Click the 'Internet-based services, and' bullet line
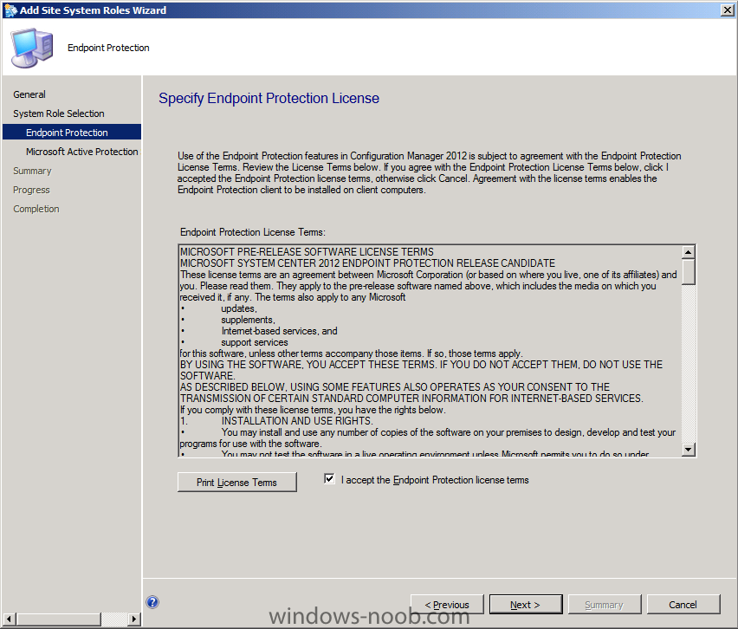This screenshot has height=629, width=738. (x=280, y=331)
